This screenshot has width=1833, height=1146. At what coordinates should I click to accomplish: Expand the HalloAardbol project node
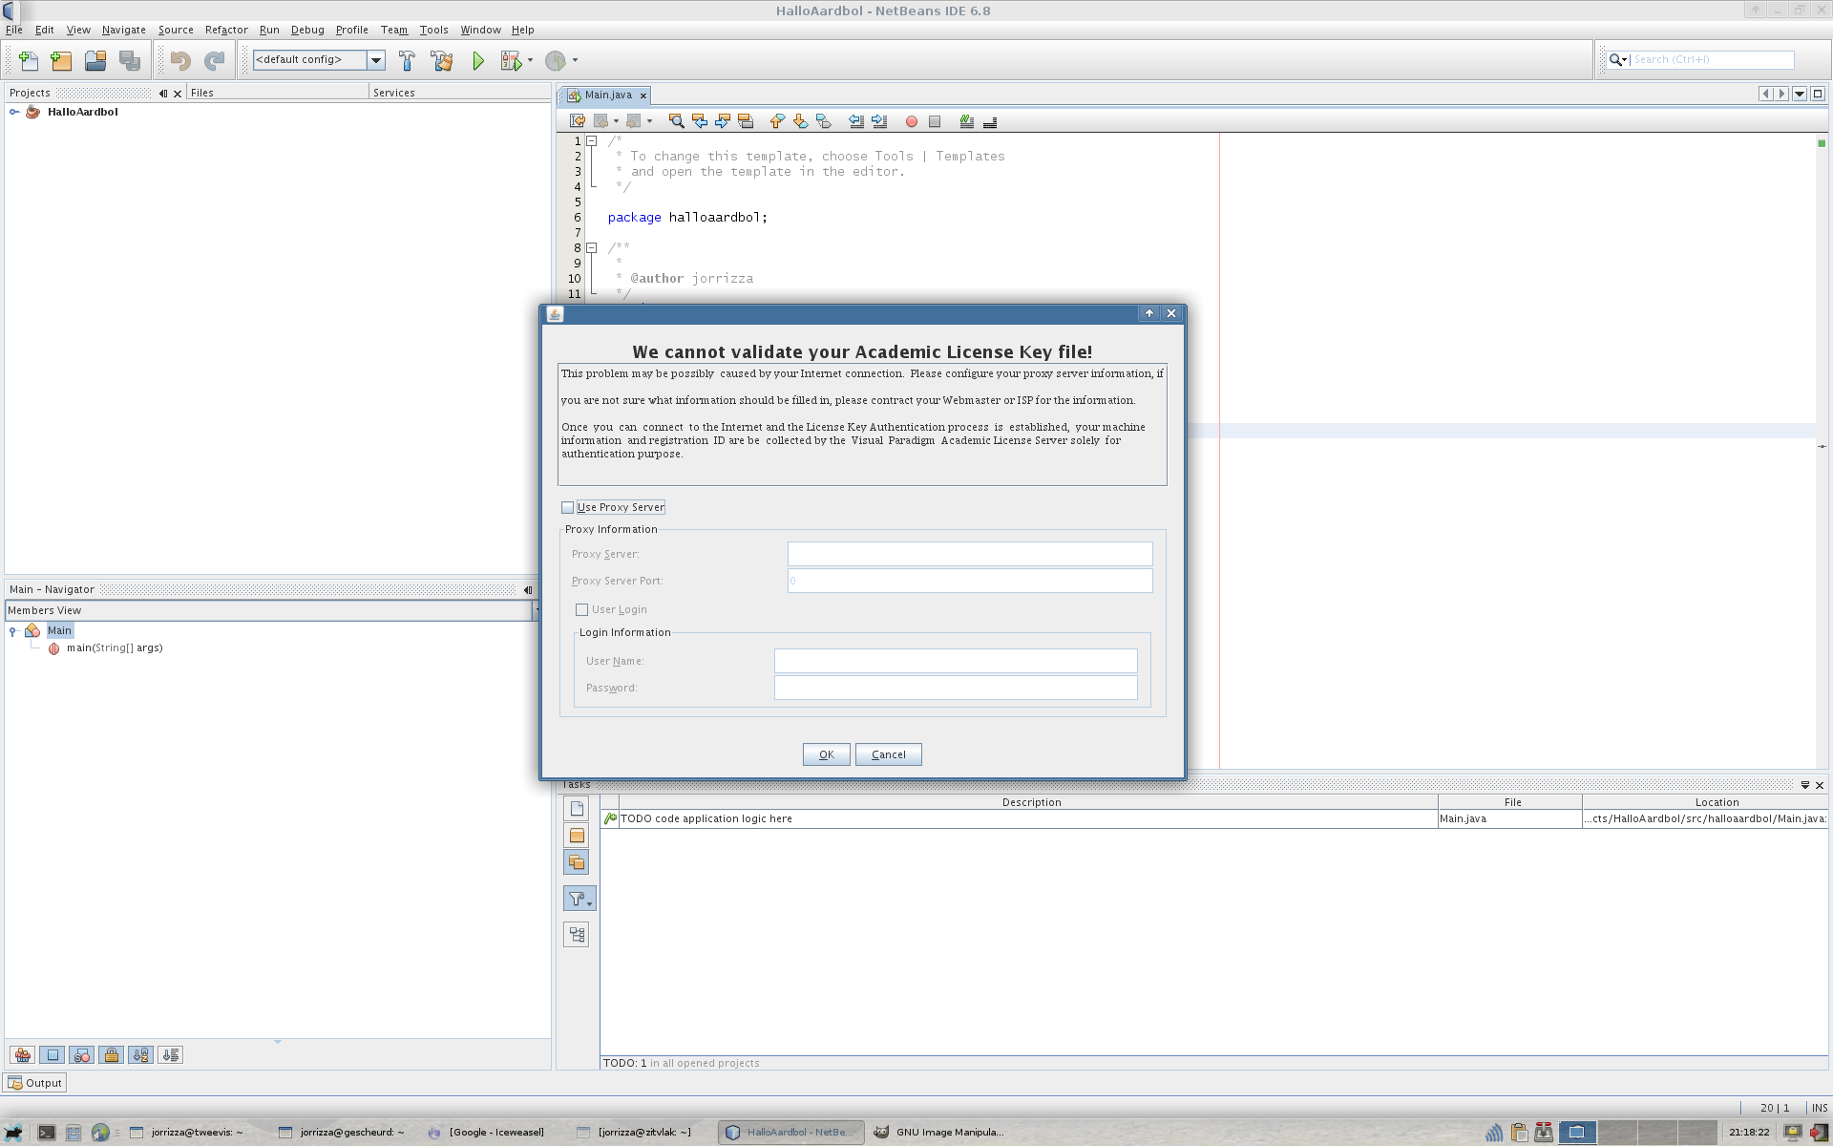(14, 112)
